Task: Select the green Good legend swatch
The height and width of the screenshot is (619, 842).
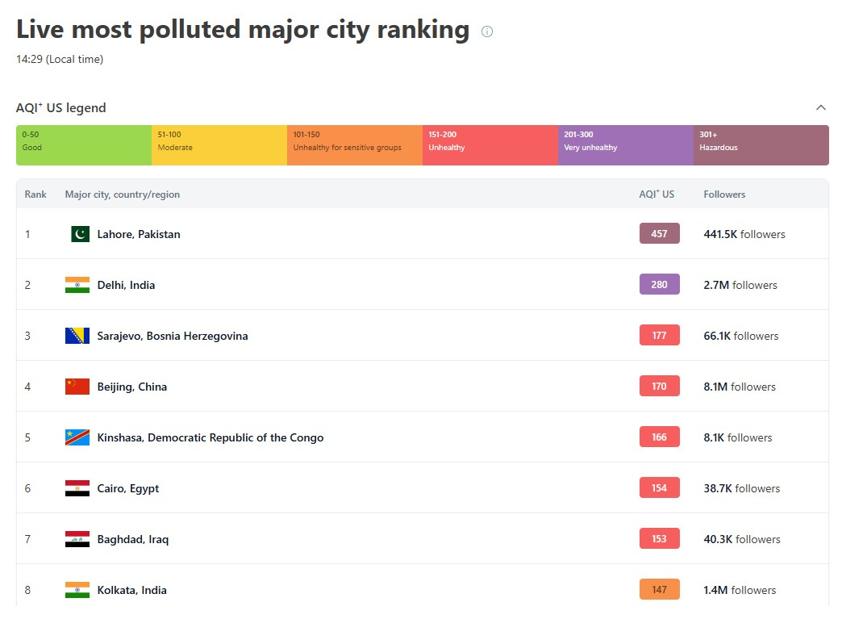Action: (84, 145)
